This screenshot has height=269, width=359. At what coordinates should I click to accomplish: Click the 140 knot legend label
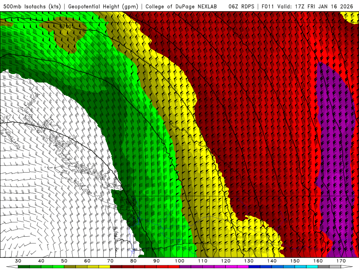[x=272, y=261]
